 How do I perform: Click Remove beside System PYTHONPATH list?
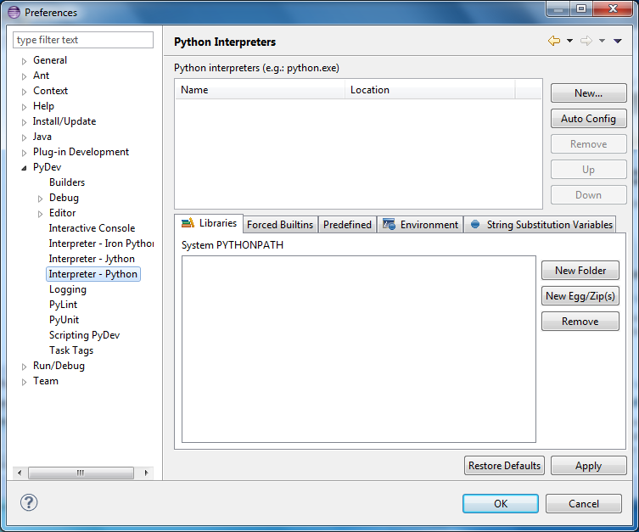(580, 322)
